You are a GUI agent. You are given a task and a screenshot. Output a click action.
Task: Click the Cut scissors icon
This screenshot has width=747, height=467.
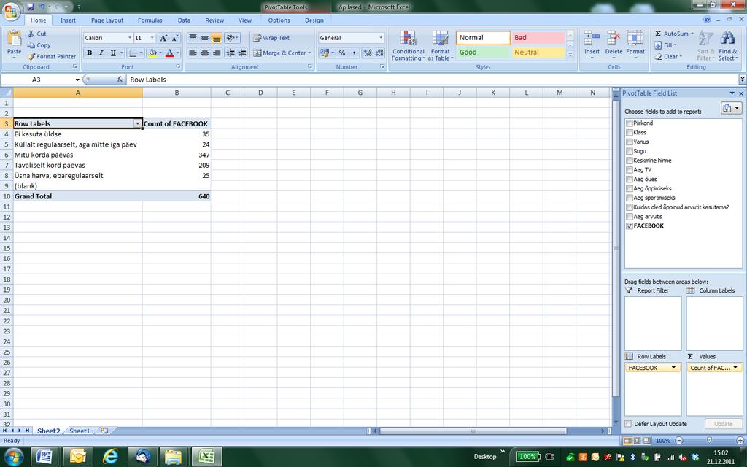tap(31, 34)
